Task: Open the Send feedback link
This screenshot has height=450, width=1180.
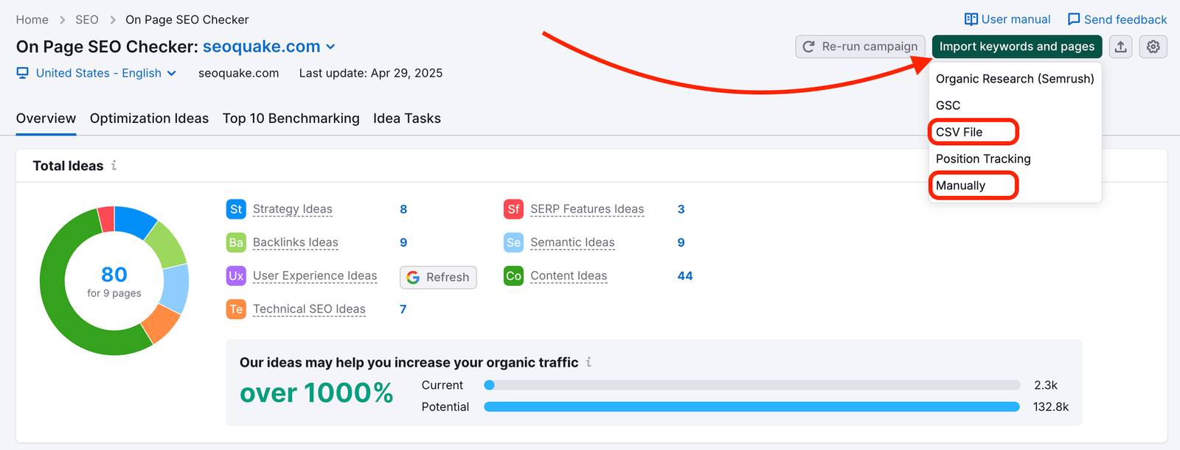Action: click(x=1117, y=19)
